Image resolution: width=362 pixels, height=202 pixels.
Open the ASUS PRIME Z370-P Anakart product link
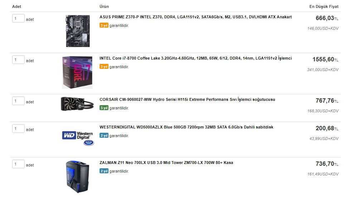click(196, 17)
